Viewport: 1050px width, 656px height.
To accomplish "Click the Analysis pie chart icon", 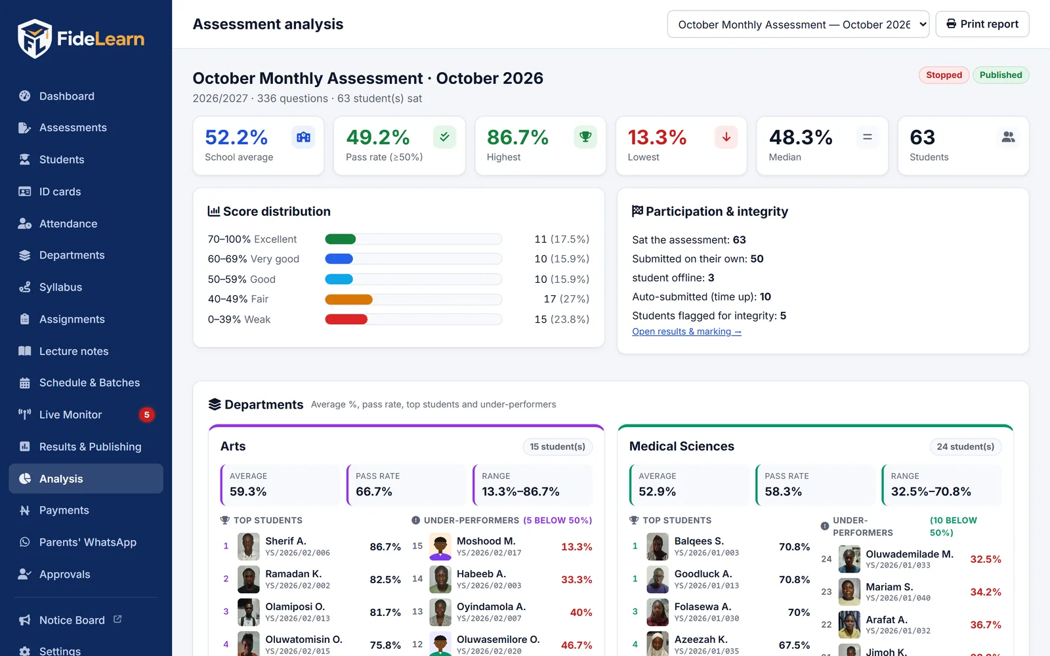I will (x=25, y=479).
